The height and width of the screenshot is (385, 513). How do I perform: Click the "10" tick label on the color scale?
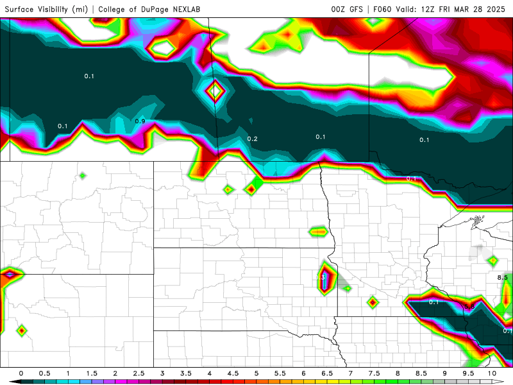(x=492, y=373)
